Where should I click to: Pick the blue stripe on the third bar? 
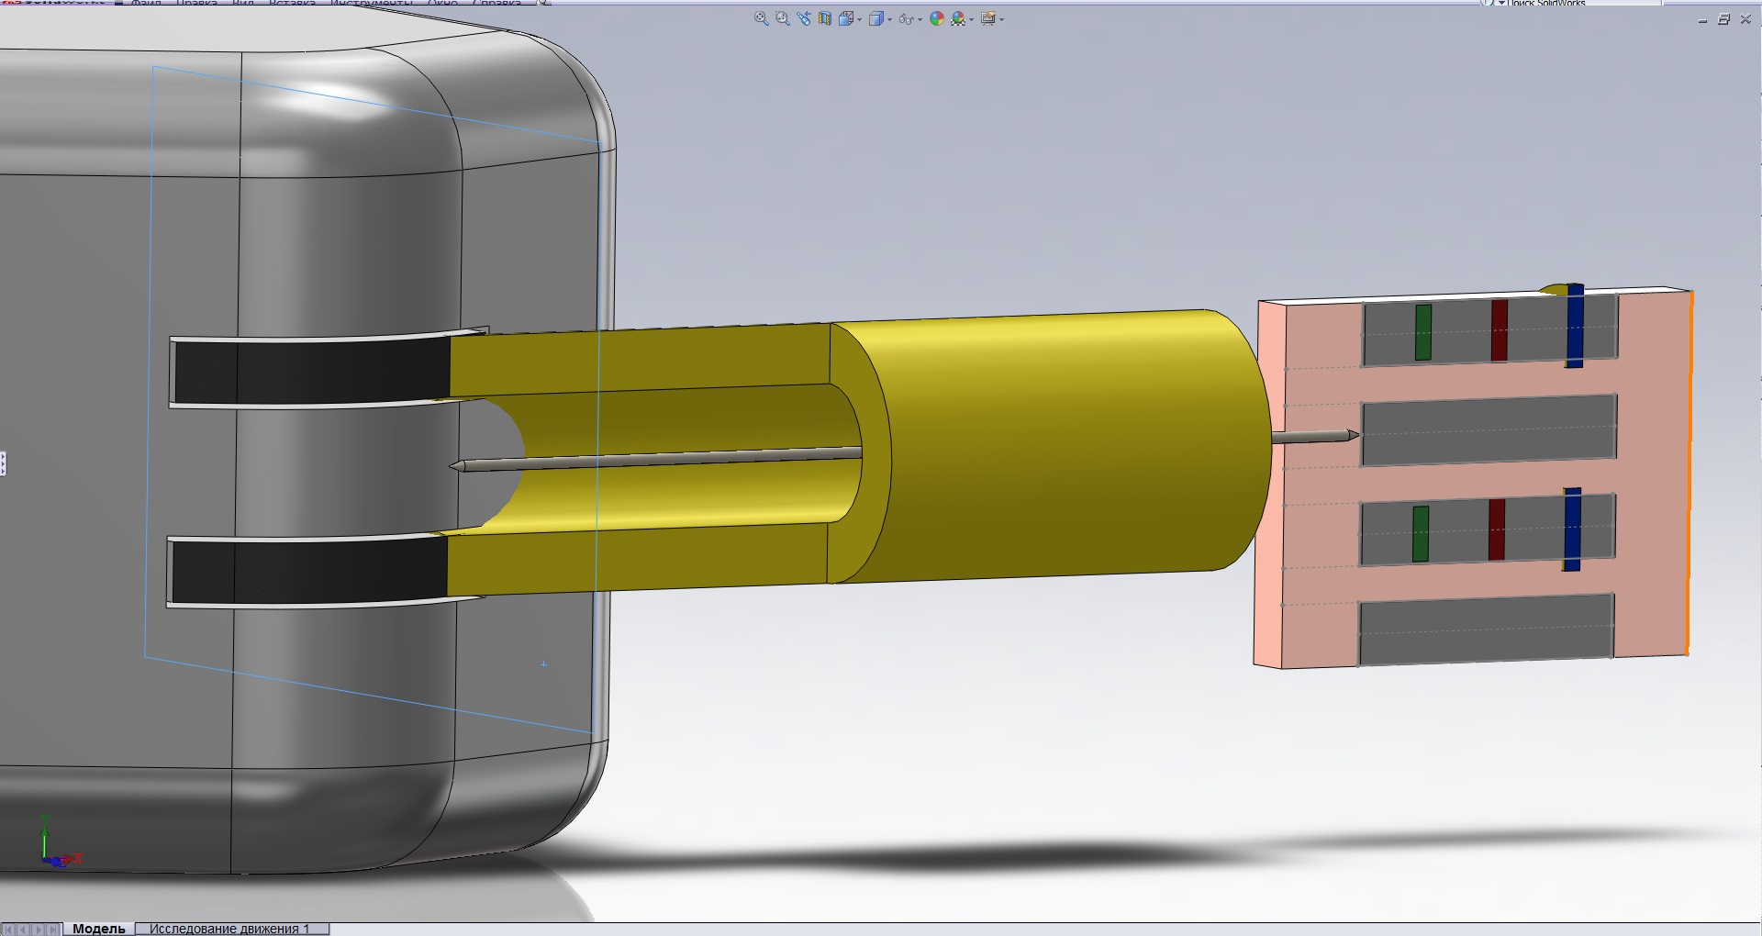point(1572,529)
